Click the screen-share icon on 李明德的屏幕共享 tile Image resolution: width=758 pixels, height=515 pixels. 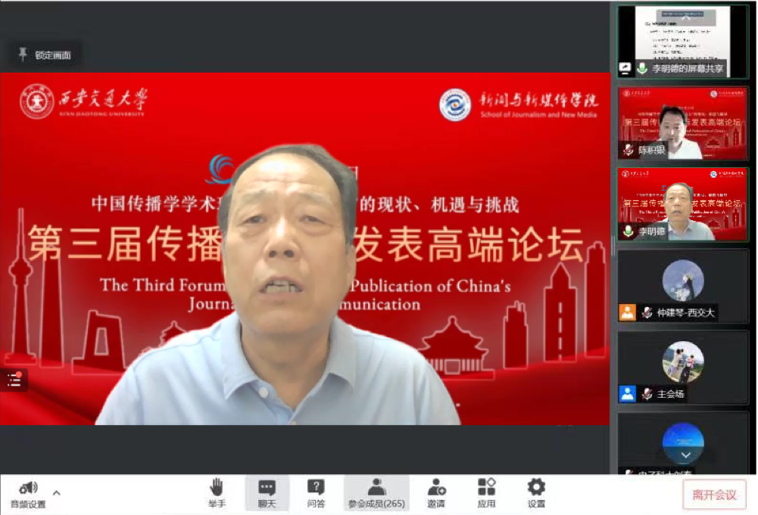(x=625, y=68)
